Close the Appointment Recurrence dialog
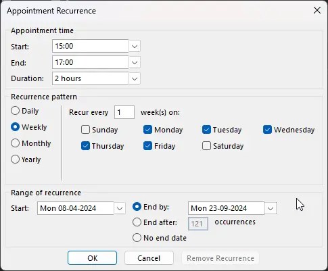 pos(317,10)
